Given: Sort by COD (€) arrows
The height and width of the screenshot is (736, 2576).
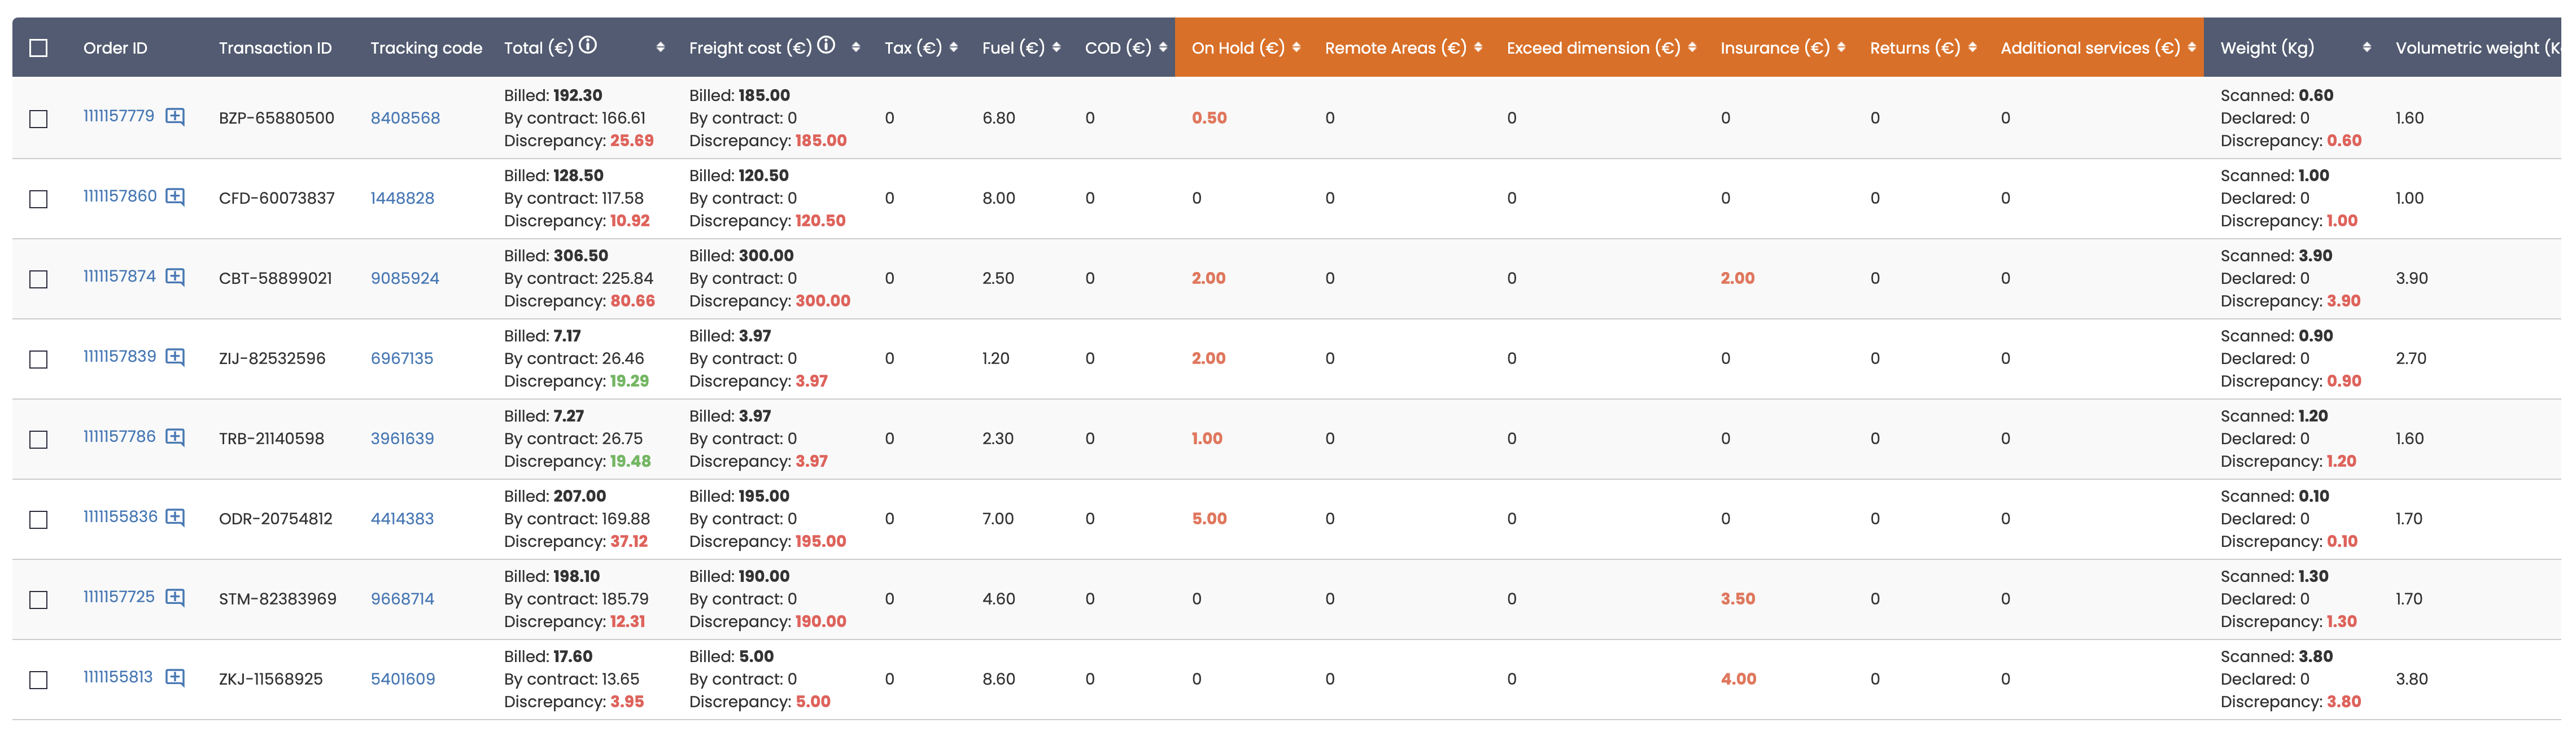Looking at the screenshot, I should pos(1163,47).
